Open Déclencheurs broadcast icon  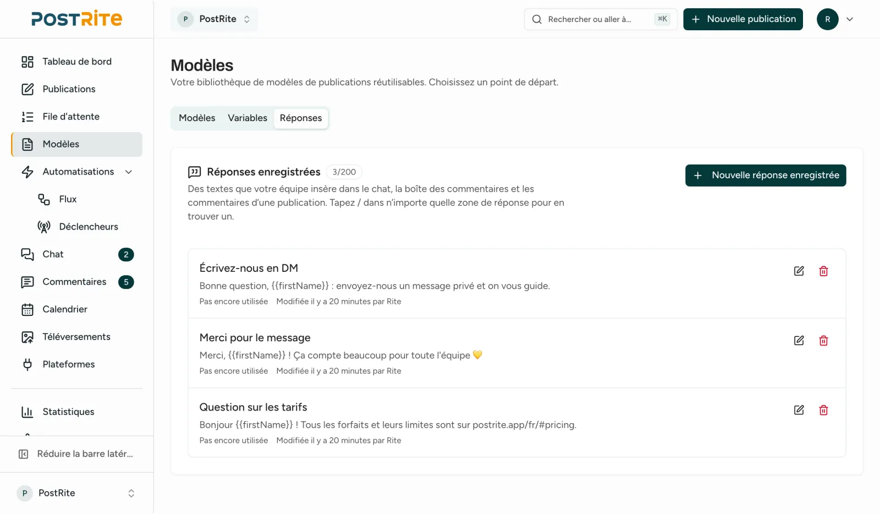click(44, 227)
